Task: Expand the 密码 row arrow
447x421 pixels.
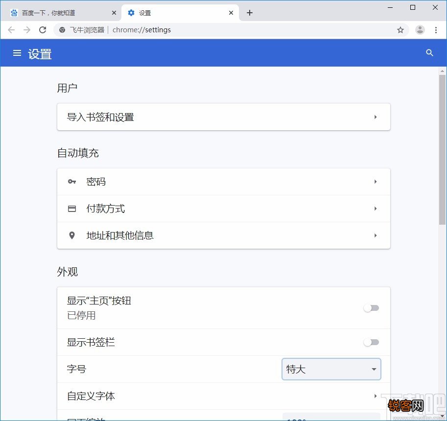Action: [376, 182]
